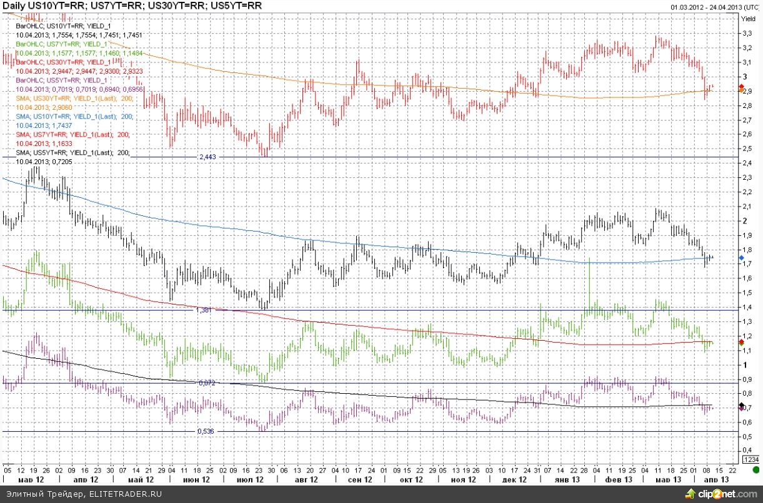Open the clip2net.com logo link
This screenshot has width=763, height=503.
[x=725, y=494]
